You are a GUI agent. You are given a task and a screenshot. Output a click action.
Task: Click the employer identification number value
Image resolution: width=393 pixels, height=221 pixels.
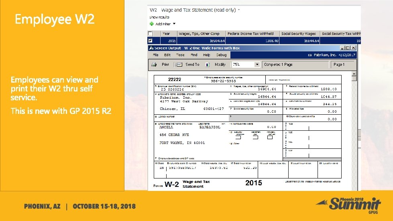(x=173, y=89)
